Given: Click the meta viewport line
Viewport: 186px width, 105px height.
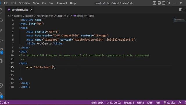Looking at the screenshot, I should click(81, 40).
